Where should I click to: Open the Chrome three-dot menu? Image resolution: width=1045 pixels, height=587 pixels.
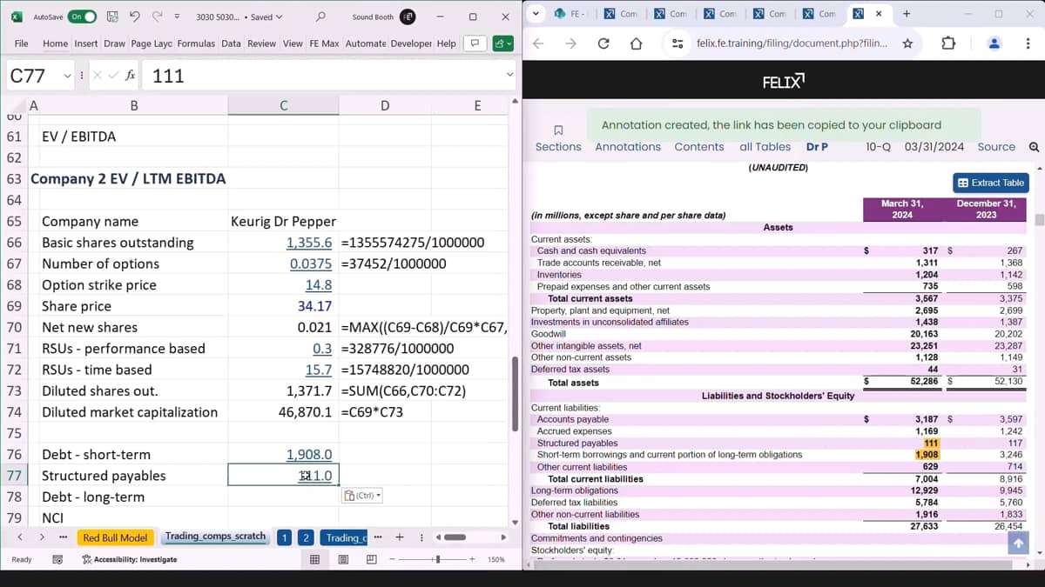[1028, 43]
